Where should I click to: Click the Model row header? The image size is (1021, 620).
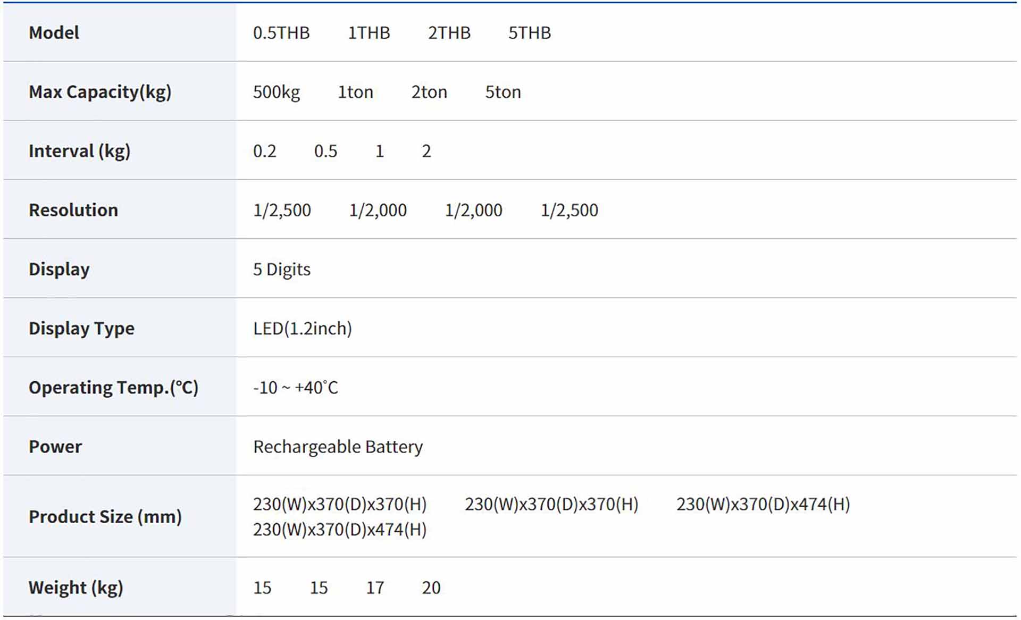click(54, 33)
